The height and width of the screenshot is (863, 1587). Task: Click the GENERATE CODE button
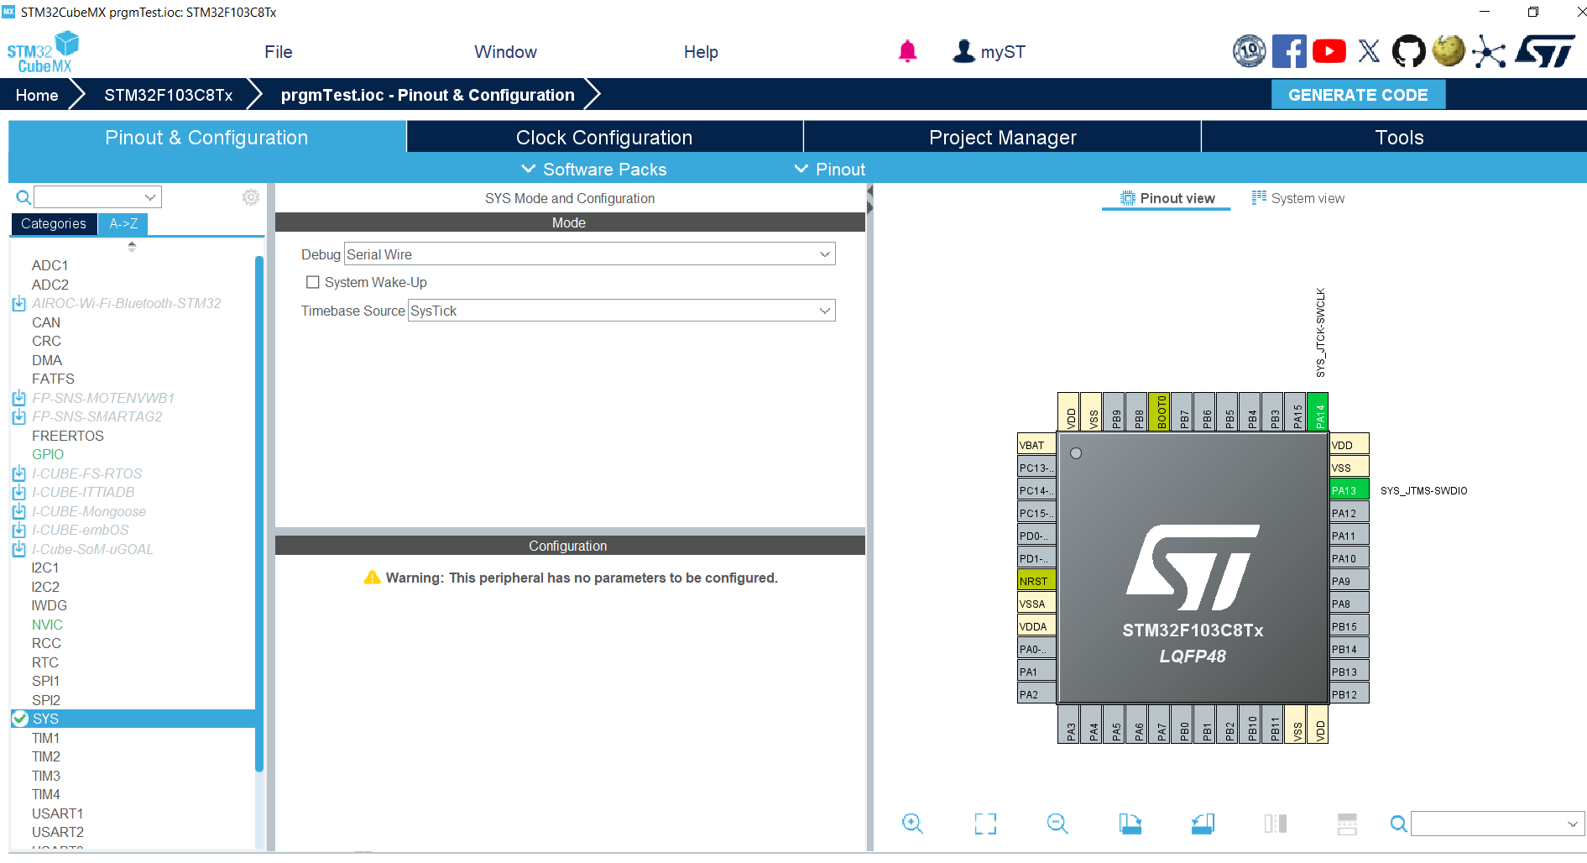1359,94
